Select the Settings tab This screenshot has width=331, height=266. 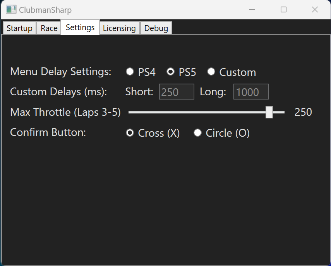(x=80, y=27)
